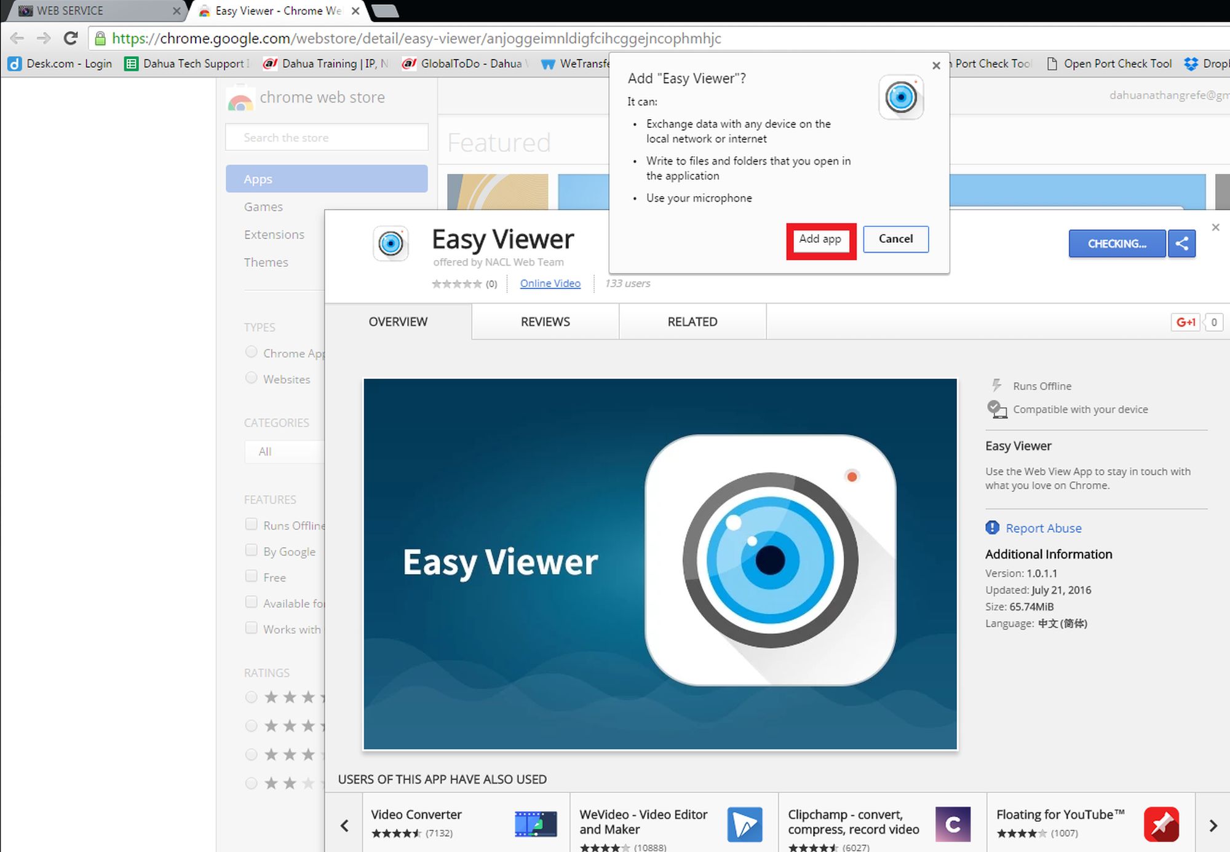Screen dimensions: 1230x852
Task: Enable the By Google checkbox
Action: (x=251, y=550)
